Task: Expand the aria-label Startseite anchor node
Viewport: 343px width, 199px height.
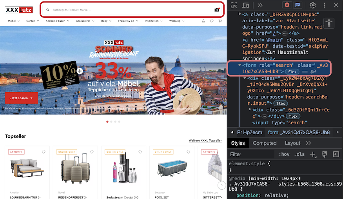Action: pos(240,14)
